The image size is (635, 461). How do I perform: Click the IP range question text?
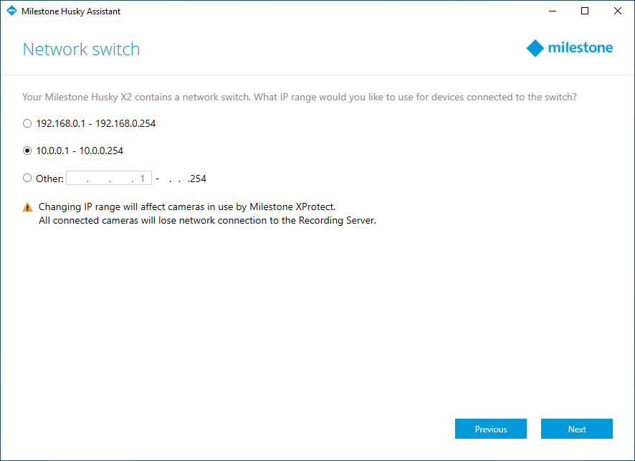point(300,98)
